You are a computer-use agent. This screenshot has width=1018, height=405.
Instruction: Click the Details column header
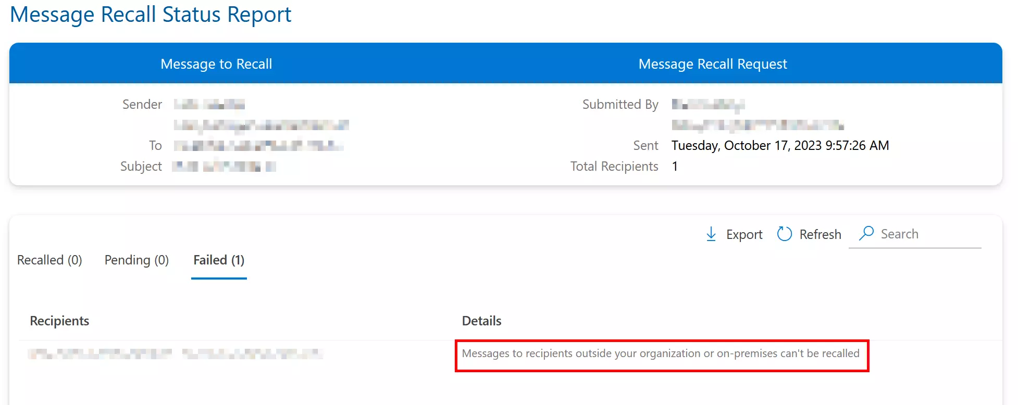tap(481, 321)
